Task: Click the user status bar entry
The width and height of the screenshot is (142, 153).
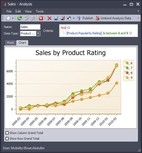Action: pos(24,148)
